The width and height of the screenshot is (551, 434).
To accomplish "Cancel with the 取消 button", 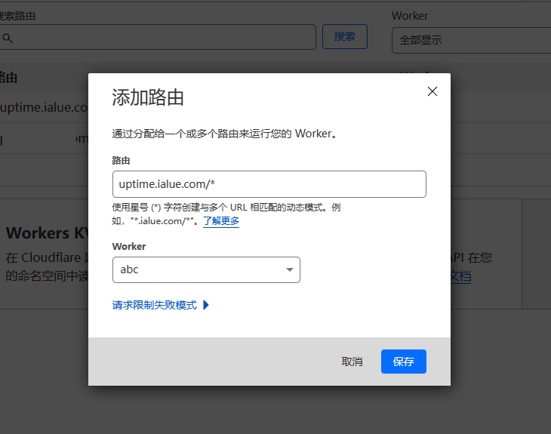I will point(352,362).
